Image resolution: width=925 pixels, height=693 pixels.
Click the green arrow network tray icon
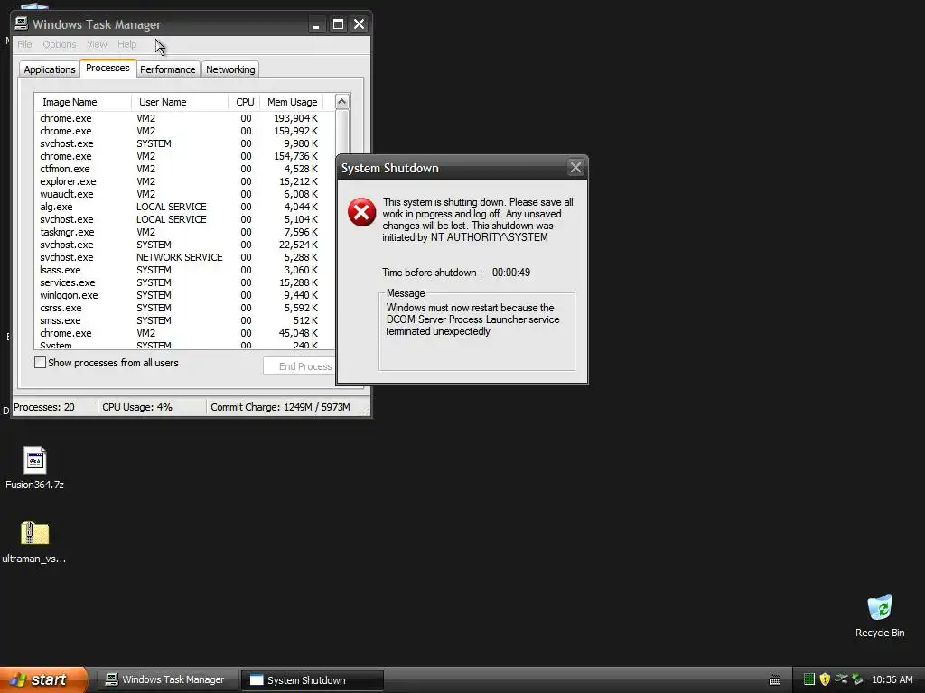(857, 679)
